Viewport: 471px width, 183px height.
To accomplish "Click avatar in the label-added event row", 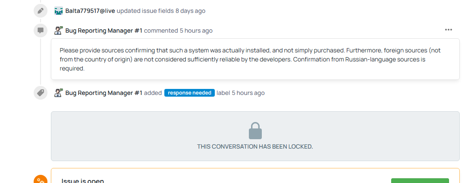I will coord(59,93).
